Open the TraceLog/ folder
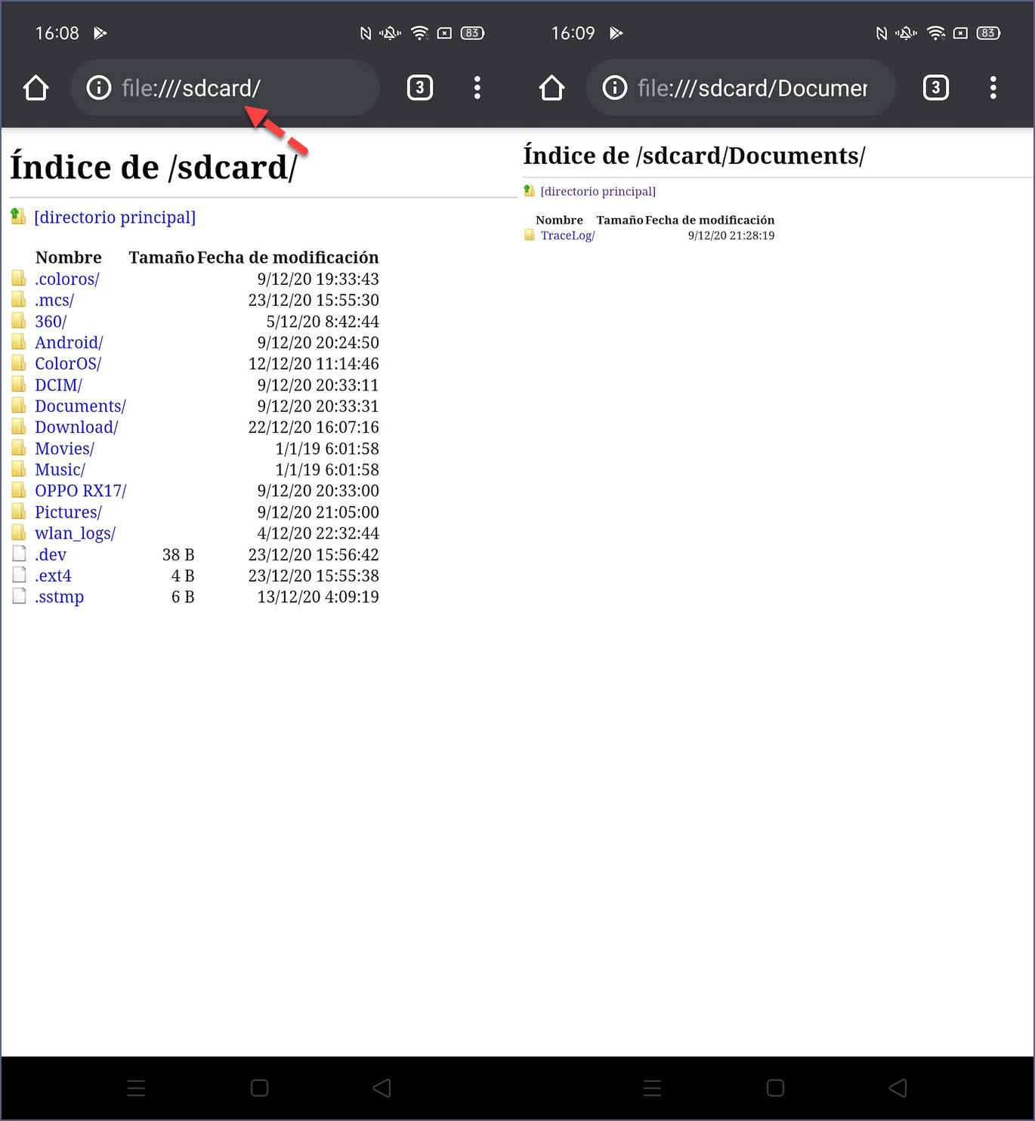 click(567, 235)
